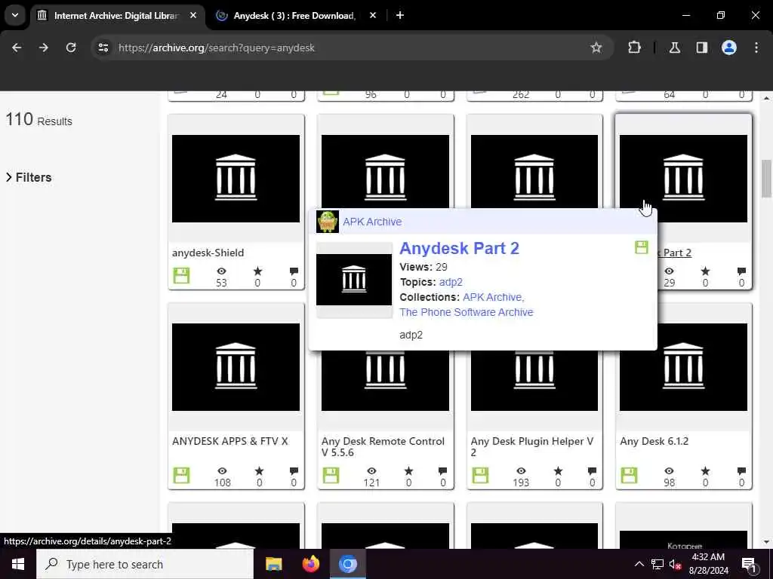Switch to Internet Archive tab

pyautogui.click(x=116, y=16)
